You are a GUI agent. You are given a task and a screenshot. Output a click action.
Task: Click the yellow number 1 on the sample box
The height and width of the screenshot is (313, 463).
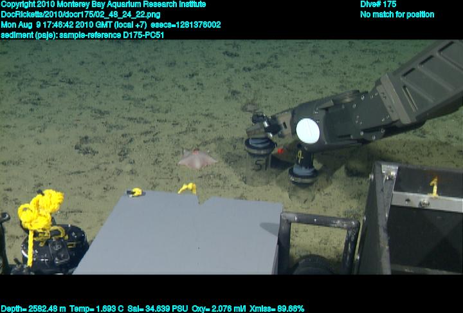click(434, 186)
